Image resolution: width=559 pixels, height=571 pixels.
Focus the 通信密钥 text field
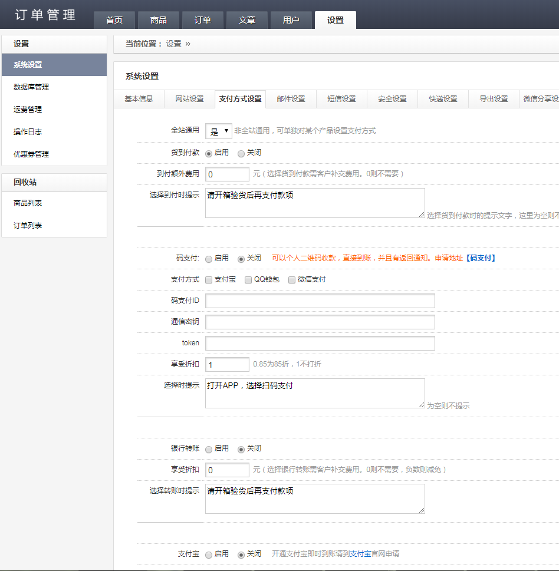pyautogui.click(x=320, y=322)
